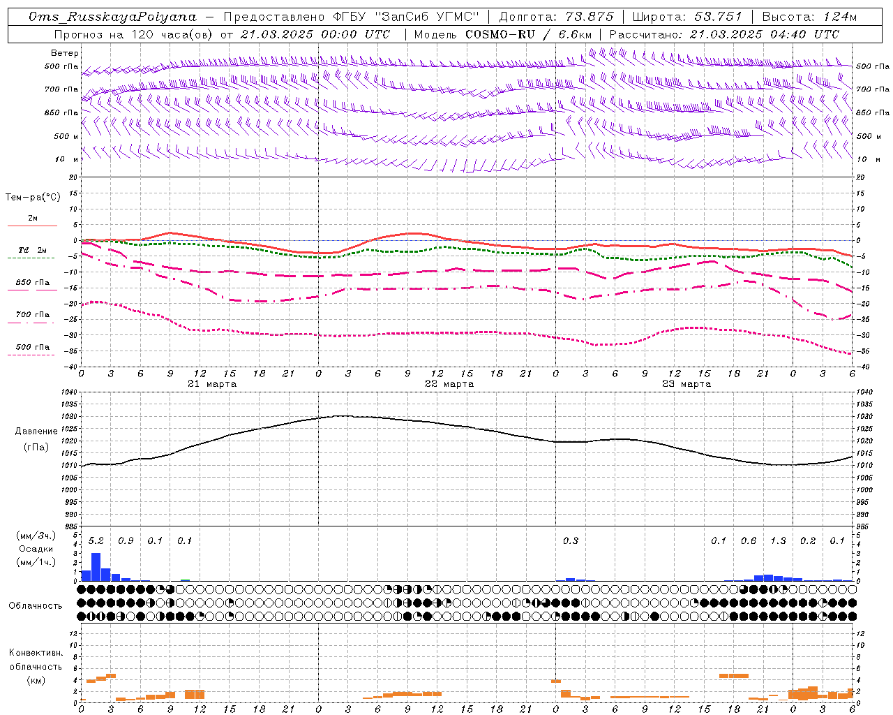This screenshot has width=893, height=715.
Task: Click the Ветер wind panel label
Action: 65,53
